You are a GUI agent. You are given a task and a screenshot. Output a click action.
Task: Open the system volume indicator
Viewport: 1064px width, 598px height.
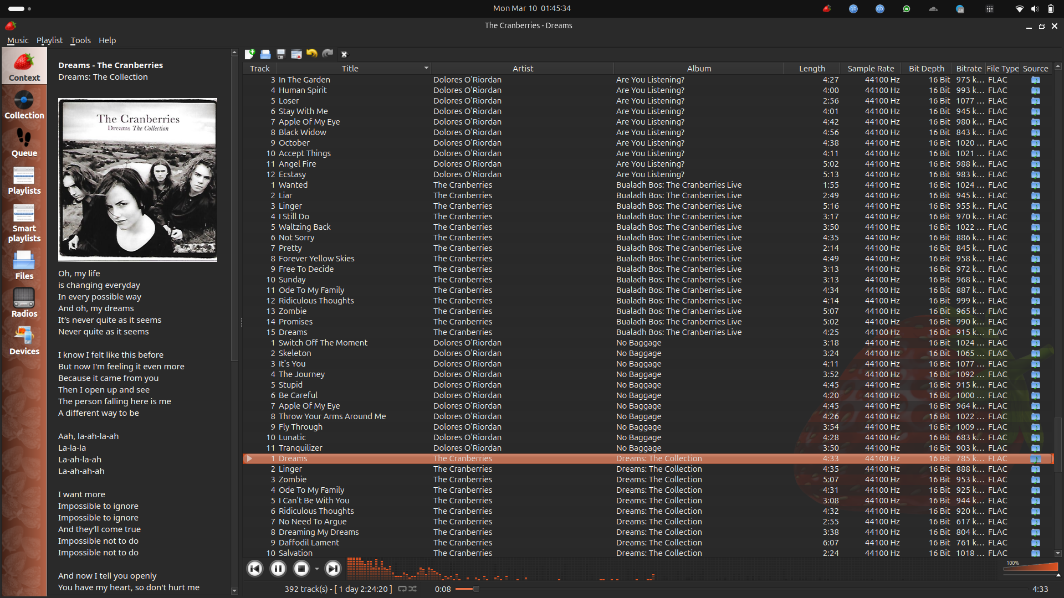point(1035,8)
